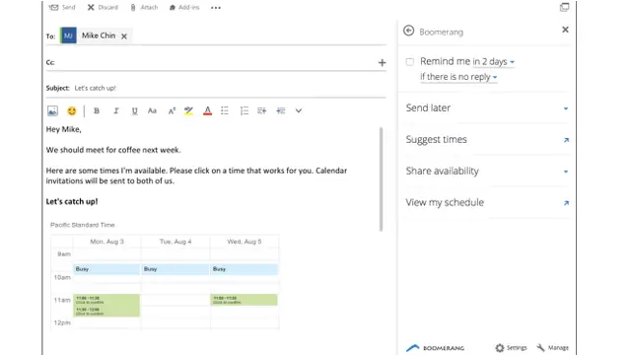This screenshot has height=355, width=631.
Task: Add recipients with the plus icon
Action: click(382, 62)
